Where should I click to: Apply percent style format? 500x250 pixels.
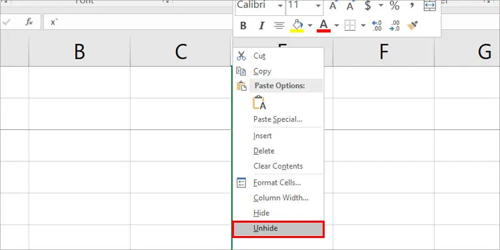[x=395, y=5]
